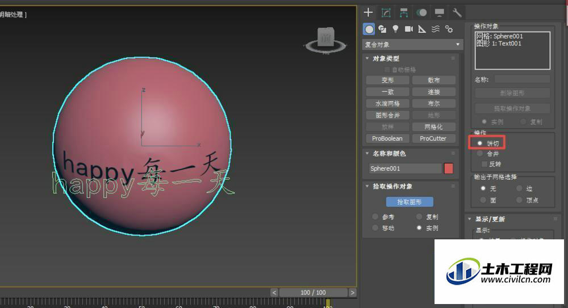
Task: Click the 水滴网格 button
Action: 387,103
